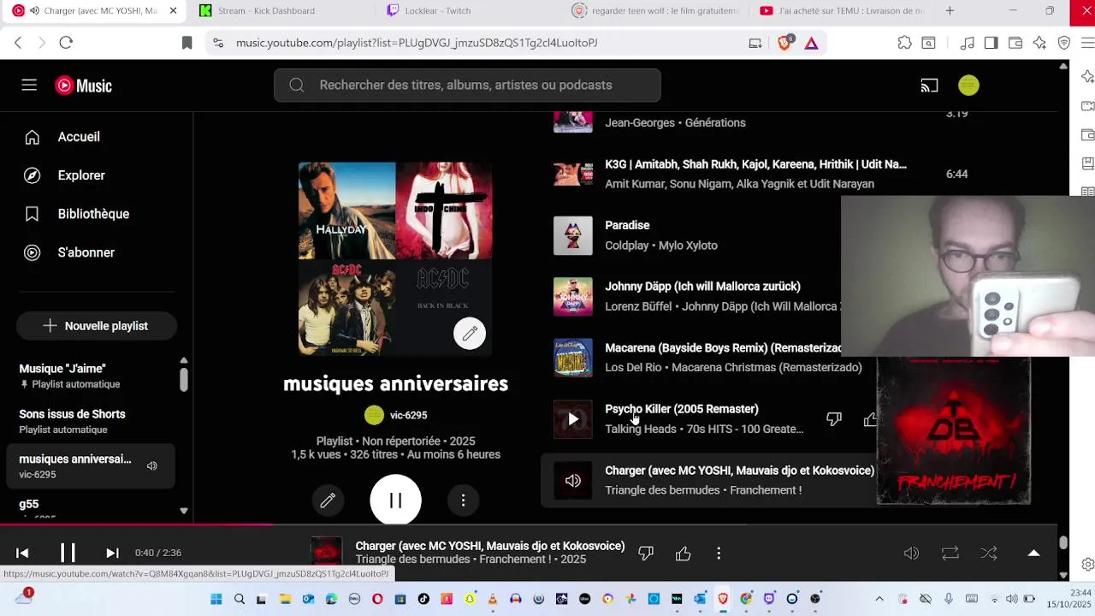Select the musiques anniversaires sidebar playlist

pyautogui.click(x=90, y=466)
